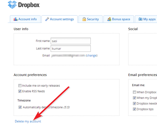Click the padlock icon on Security tab
The height and width of the screenshot is (129, 157).
click(84, 19)
